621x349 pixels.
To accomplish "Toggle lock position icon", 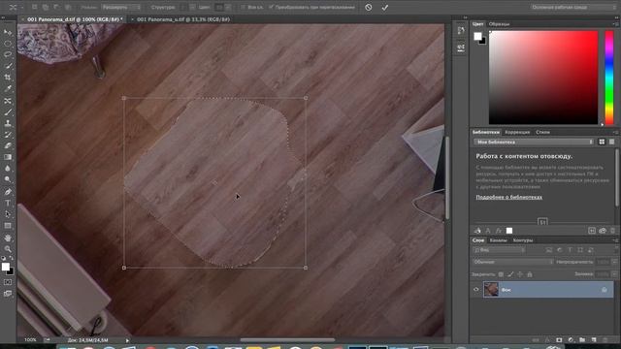I will [x=520, y=274].
